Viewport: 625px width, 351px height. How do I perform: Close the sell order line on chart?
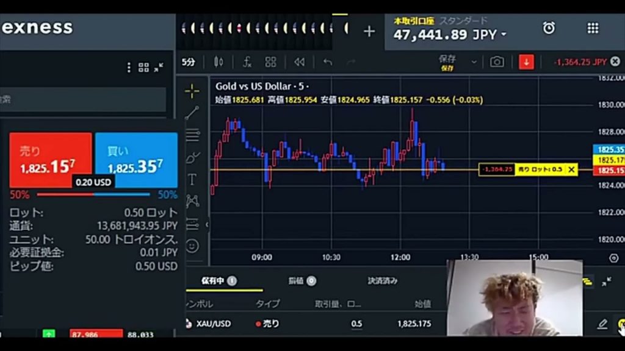tap(571, 169)
